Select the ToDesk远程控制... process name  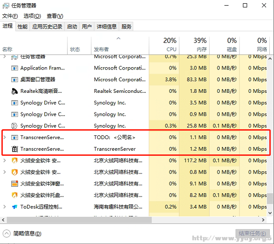41,207
